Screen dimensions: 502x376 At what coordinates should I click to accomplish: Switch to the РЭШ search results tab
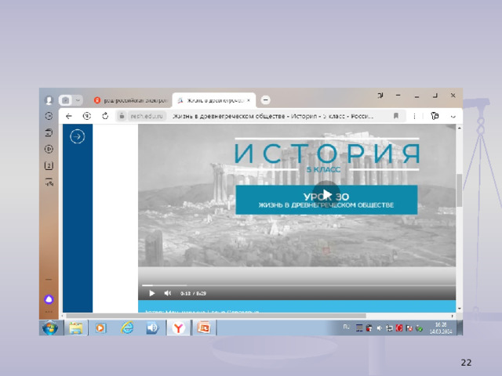[x=131, y=100]
